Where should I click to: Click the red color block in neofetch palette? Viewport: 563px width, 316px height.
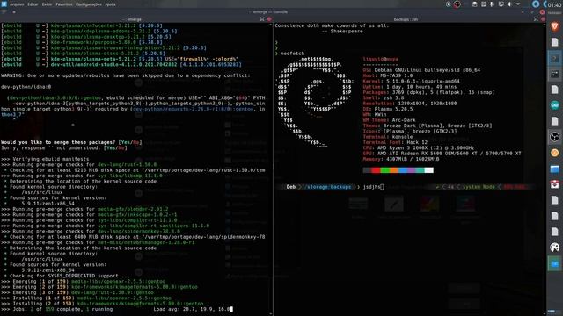[x=376, y=170]
